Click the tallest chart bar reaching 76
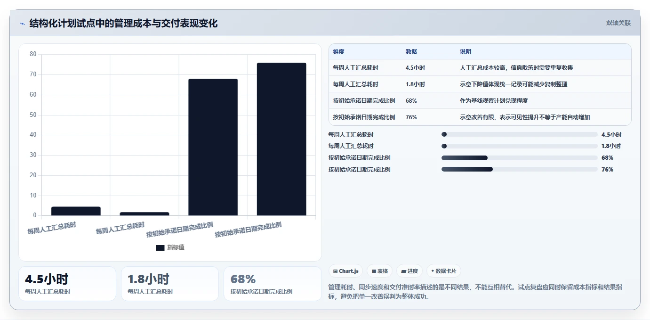The image size is (650, 320). pos(281,139)
